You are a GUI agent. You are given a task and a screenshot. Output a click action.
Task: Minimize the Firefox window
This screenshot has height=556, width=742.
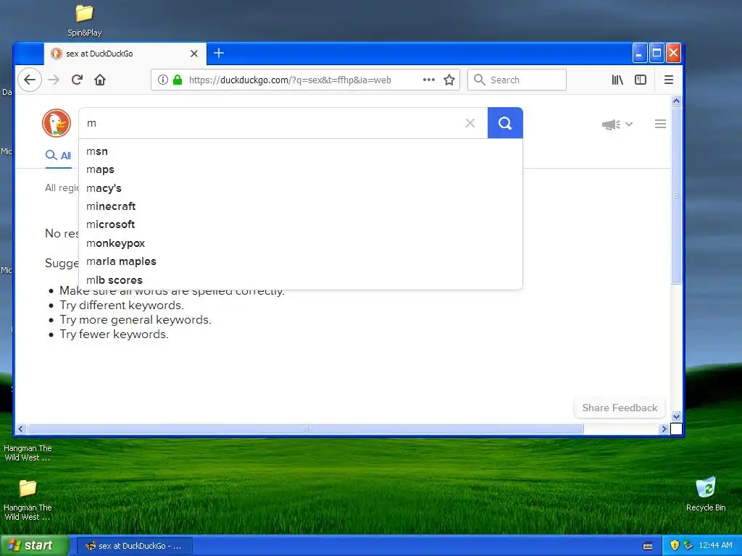(640, 53)
